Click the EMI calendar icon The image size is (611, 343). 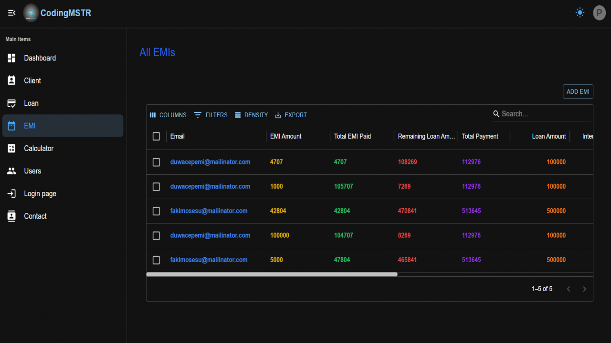click(x=12, y=126)
